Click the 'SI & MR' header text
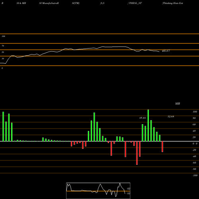The image size is (199, 199). 21,3
